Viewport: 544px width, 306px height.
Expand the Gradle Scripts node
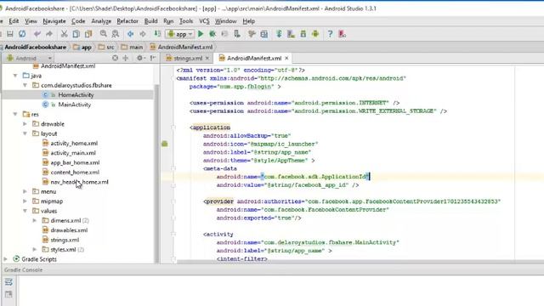point(6,259)
